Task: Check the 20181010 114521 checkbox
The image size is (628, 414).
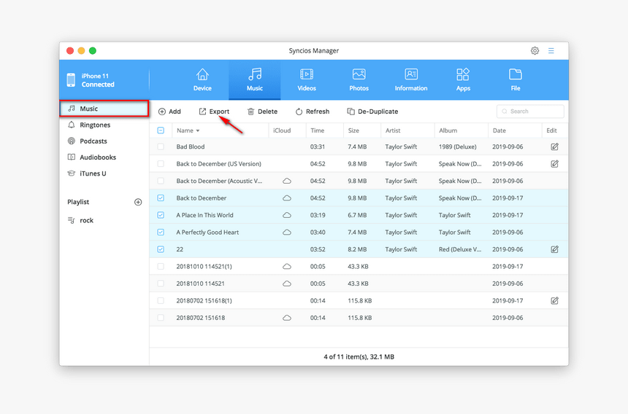Action: point(161,284)
